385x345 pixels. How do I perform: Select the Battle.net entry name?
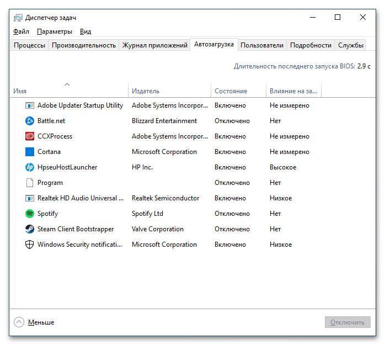tap(51, 121)
